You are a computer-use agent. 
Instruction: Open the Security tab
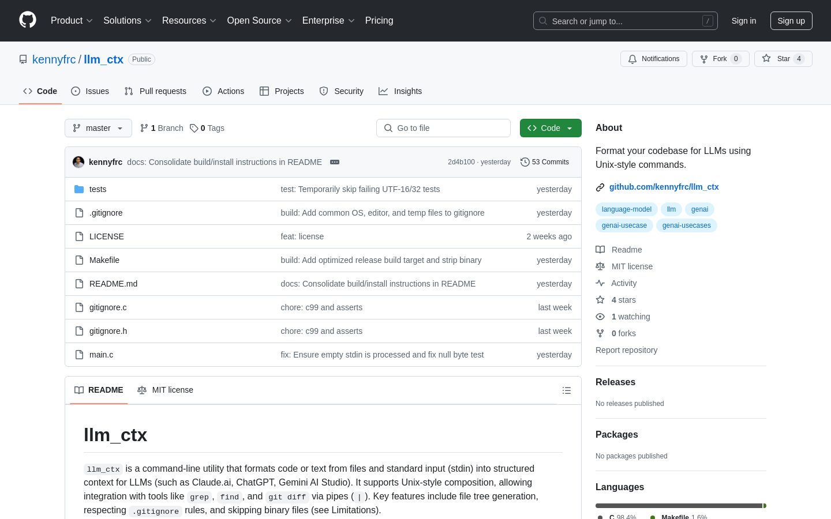coord(342,91)
